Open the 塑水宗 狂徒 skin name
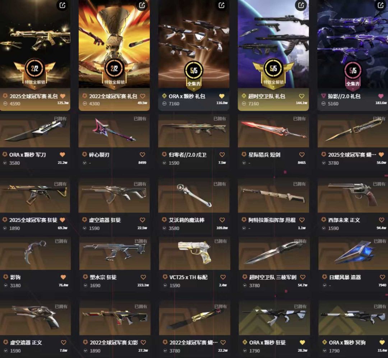 (103, 277)
